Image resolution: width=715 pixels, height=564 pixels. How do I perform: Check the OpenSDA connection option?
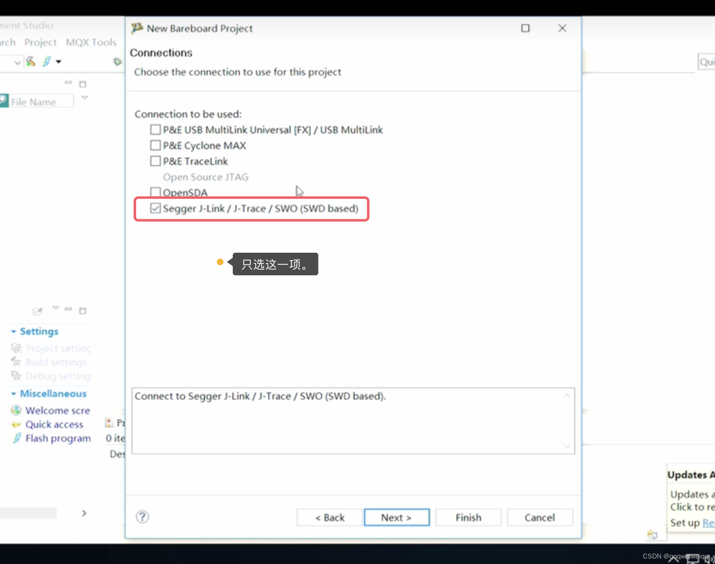click(155, 192)
